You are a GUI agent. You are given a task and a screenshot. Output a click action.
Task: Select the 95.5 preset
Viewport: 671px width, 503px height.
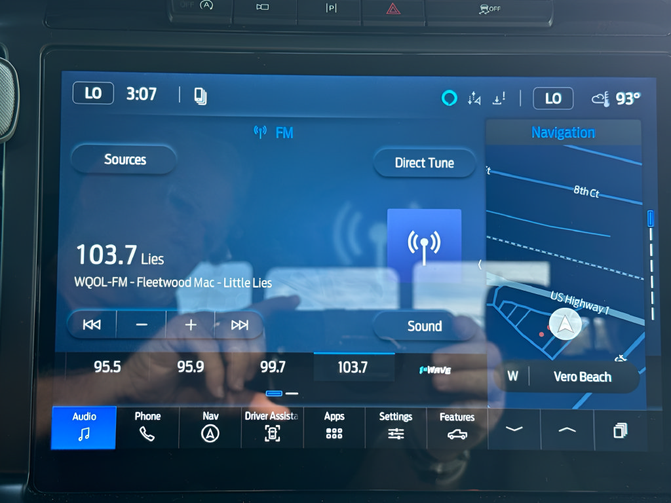[x=107, y=367]
